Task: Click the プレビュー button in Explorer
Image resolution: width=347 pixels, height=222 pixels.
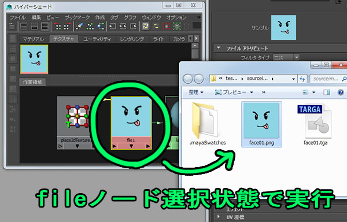Action: 234,92
